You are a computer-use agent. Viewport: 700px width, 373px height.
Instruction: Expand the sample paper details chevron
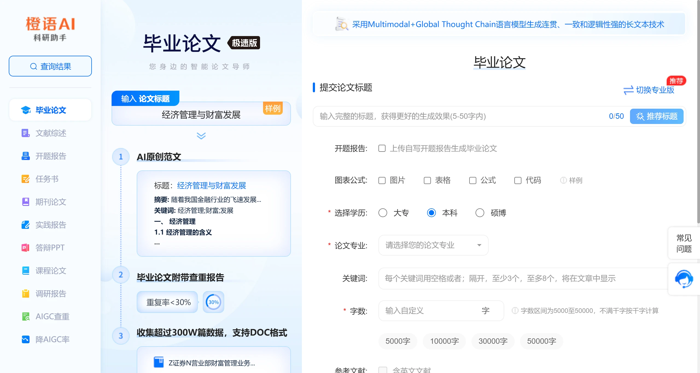coord(201,136)
